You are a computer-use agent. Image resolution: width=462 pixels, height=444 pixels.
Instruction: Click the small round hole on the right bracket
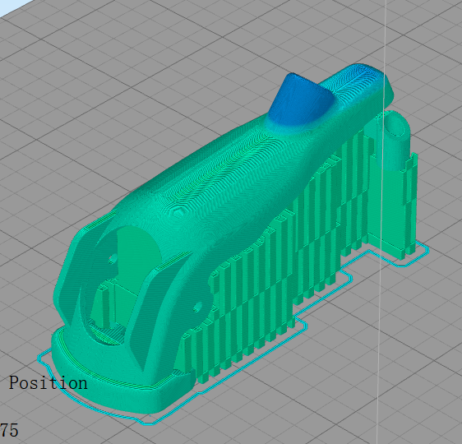(x=197, y=307)
